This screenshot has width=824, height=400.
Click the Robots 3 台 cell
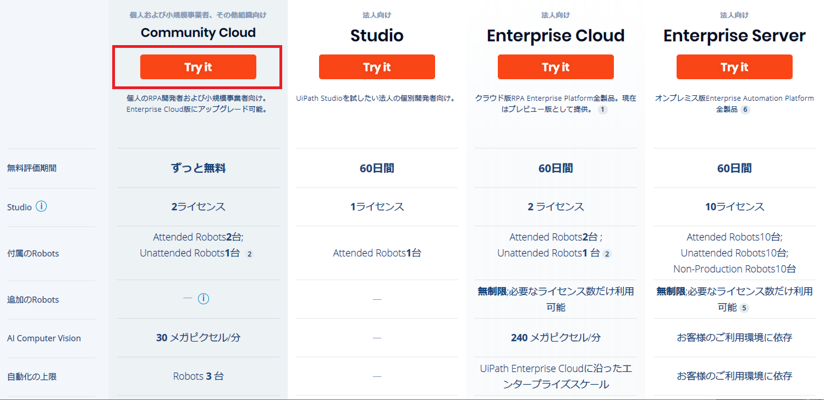tap(198, 376)
